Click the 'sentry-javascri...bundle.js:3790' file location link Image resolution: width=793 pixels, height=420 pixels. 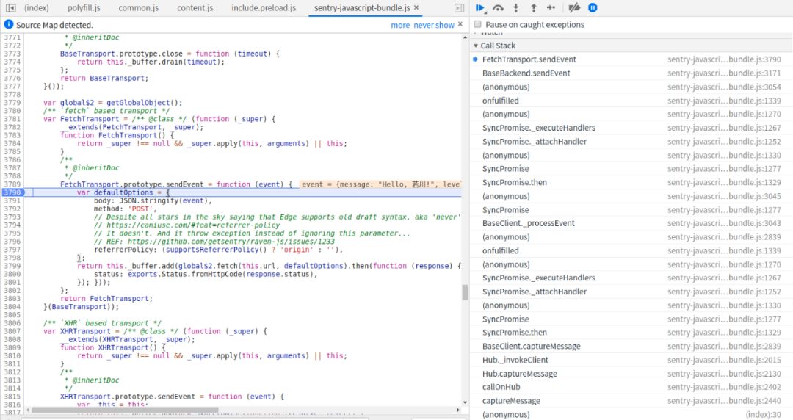(724, 59)
